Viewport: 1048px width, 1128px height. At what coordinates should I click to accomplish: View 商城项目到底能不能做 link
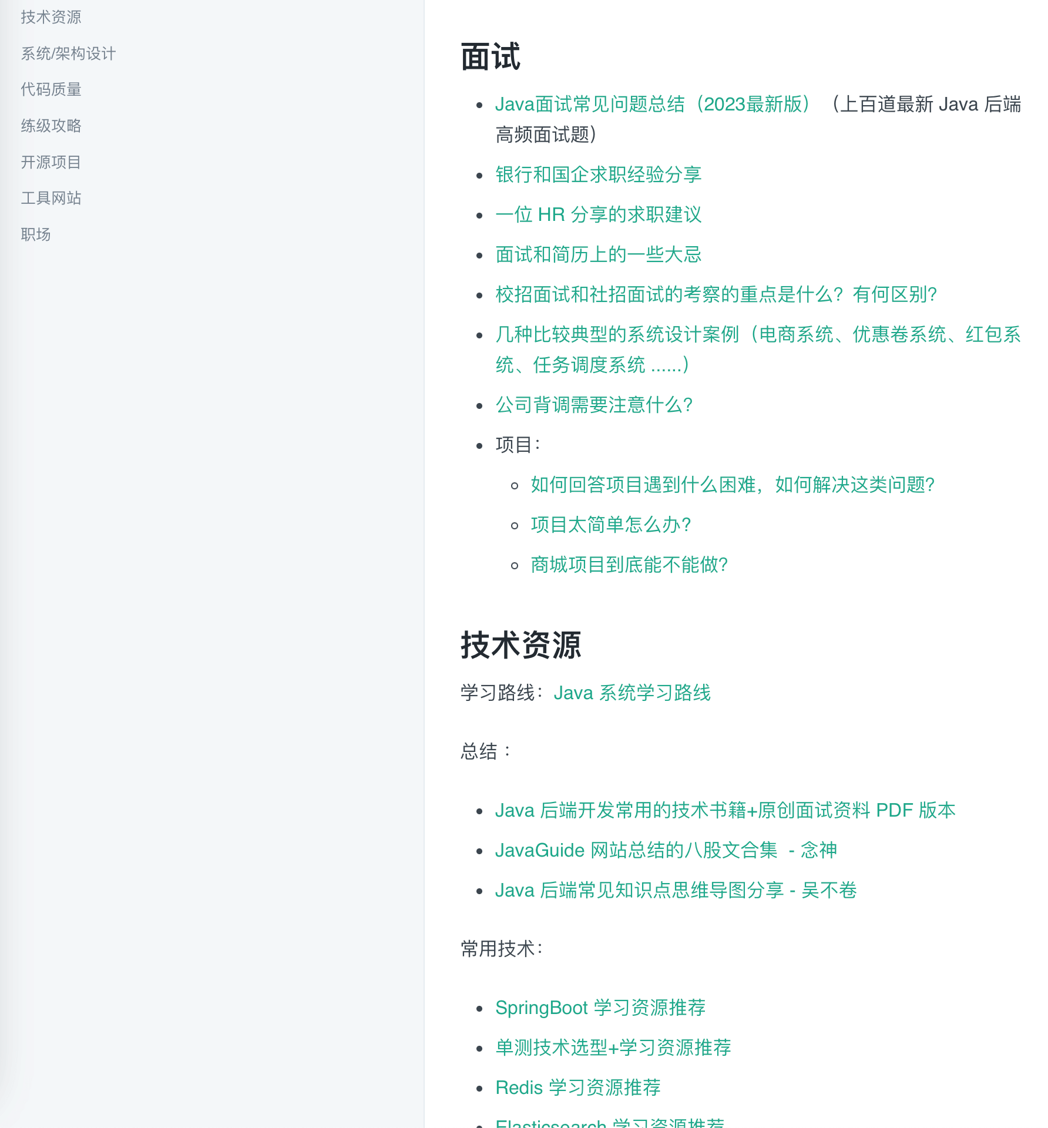(x=628, y=565)
